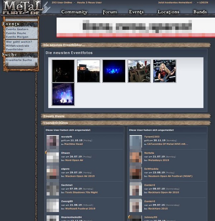Screen dimensions: 215x221
Task: Open the blonde guitarist event photo
Action: tap(164, 71)
